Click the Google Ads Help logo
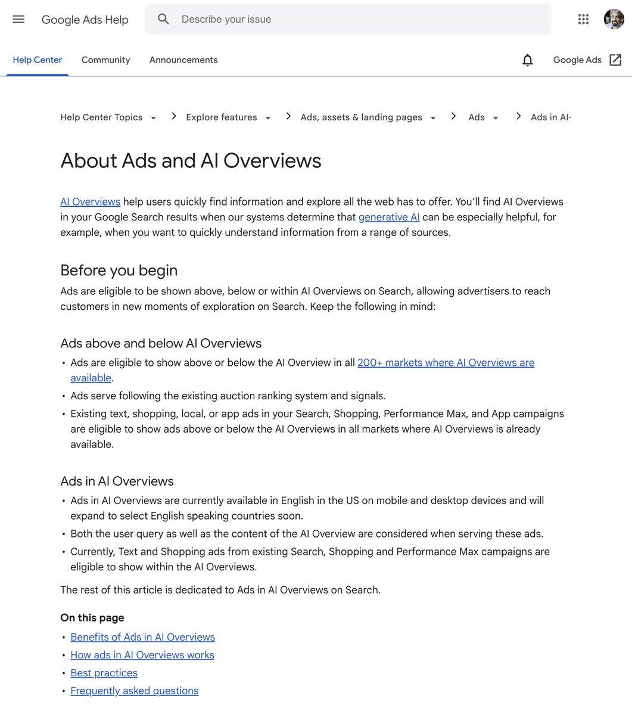632x715 pixels. [85, 20]
